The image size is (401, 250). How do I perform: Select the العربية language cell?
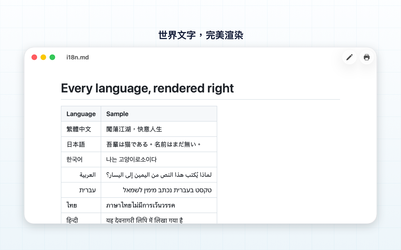tap(81, 175)
